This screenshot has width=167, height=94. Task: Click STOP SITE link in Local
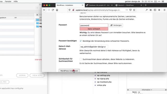pyautogui.click(x=38, y=60)
